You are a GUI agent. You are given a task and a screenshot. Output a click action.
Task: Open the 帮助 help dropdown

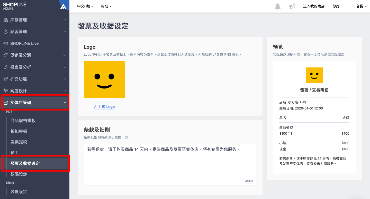coord(106,6)
